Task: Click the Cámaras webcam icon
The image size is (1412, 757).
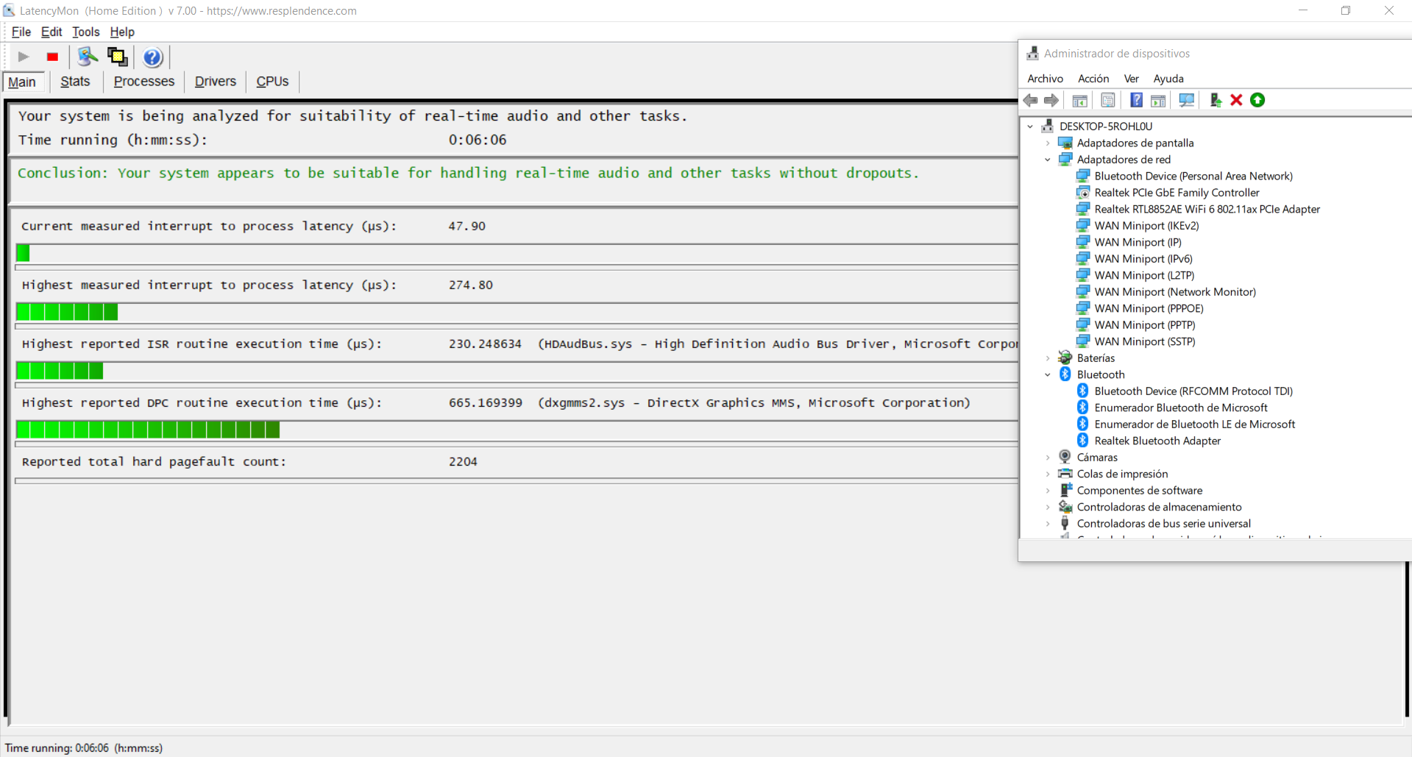Action: point(1065,457)
